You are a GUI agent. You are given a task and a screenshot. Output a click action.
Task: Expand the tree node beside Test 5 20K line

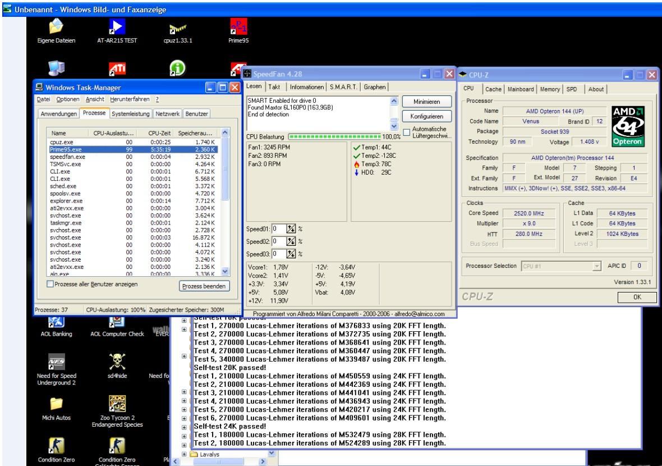coord(184,356)
